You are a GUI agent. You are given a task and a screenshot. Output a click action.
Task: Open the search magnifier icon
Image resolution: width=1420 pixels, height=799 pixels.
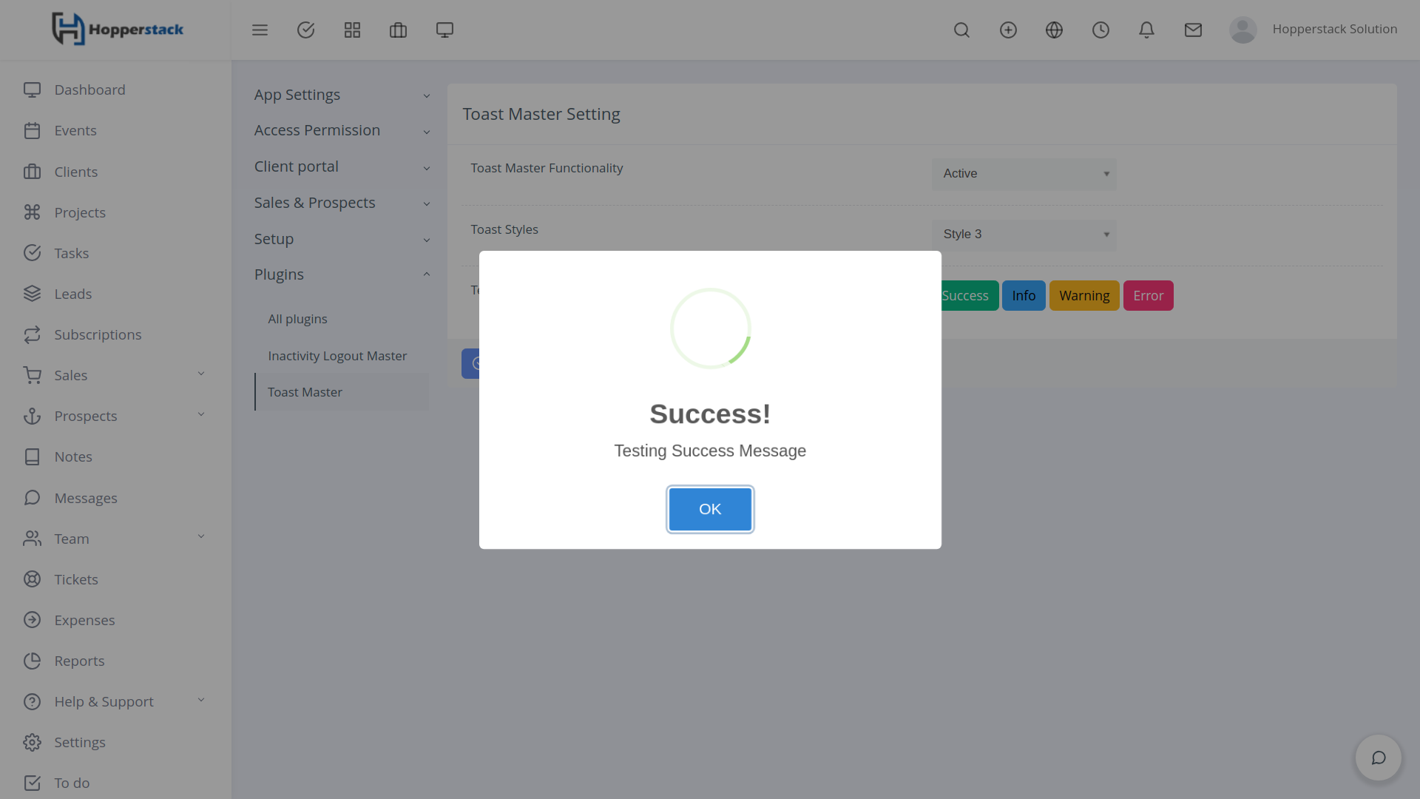coord(961,30)
